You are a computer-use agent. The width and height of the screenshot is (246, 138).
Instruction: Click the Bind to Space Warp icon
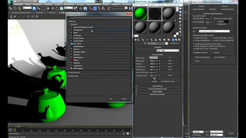coord(20,8)
